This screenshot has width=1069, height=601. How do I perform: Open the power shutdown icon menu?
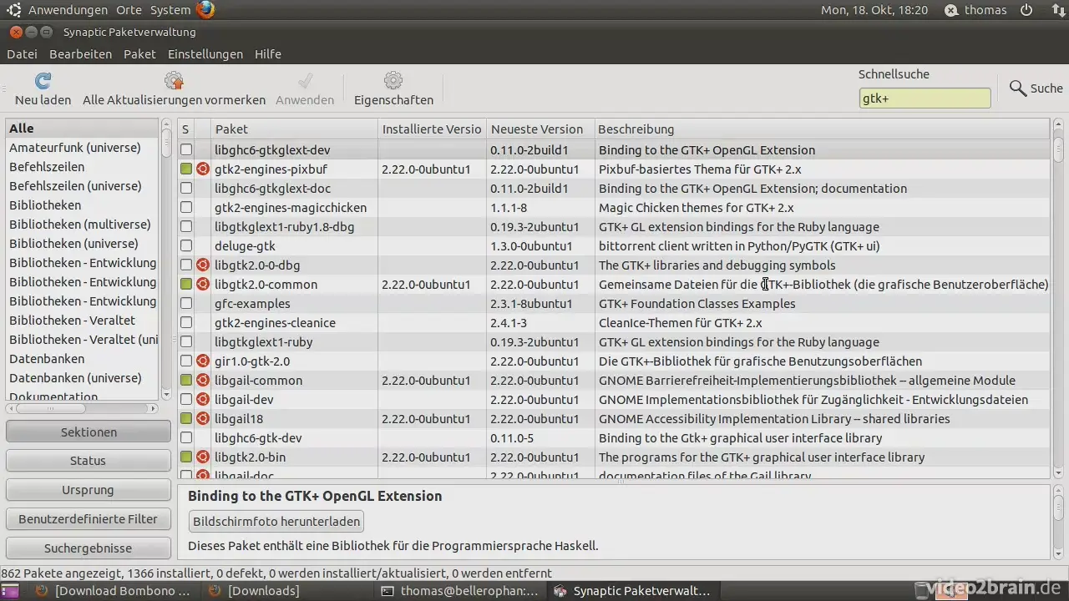pyautogui.click(x=1026, y=10)
